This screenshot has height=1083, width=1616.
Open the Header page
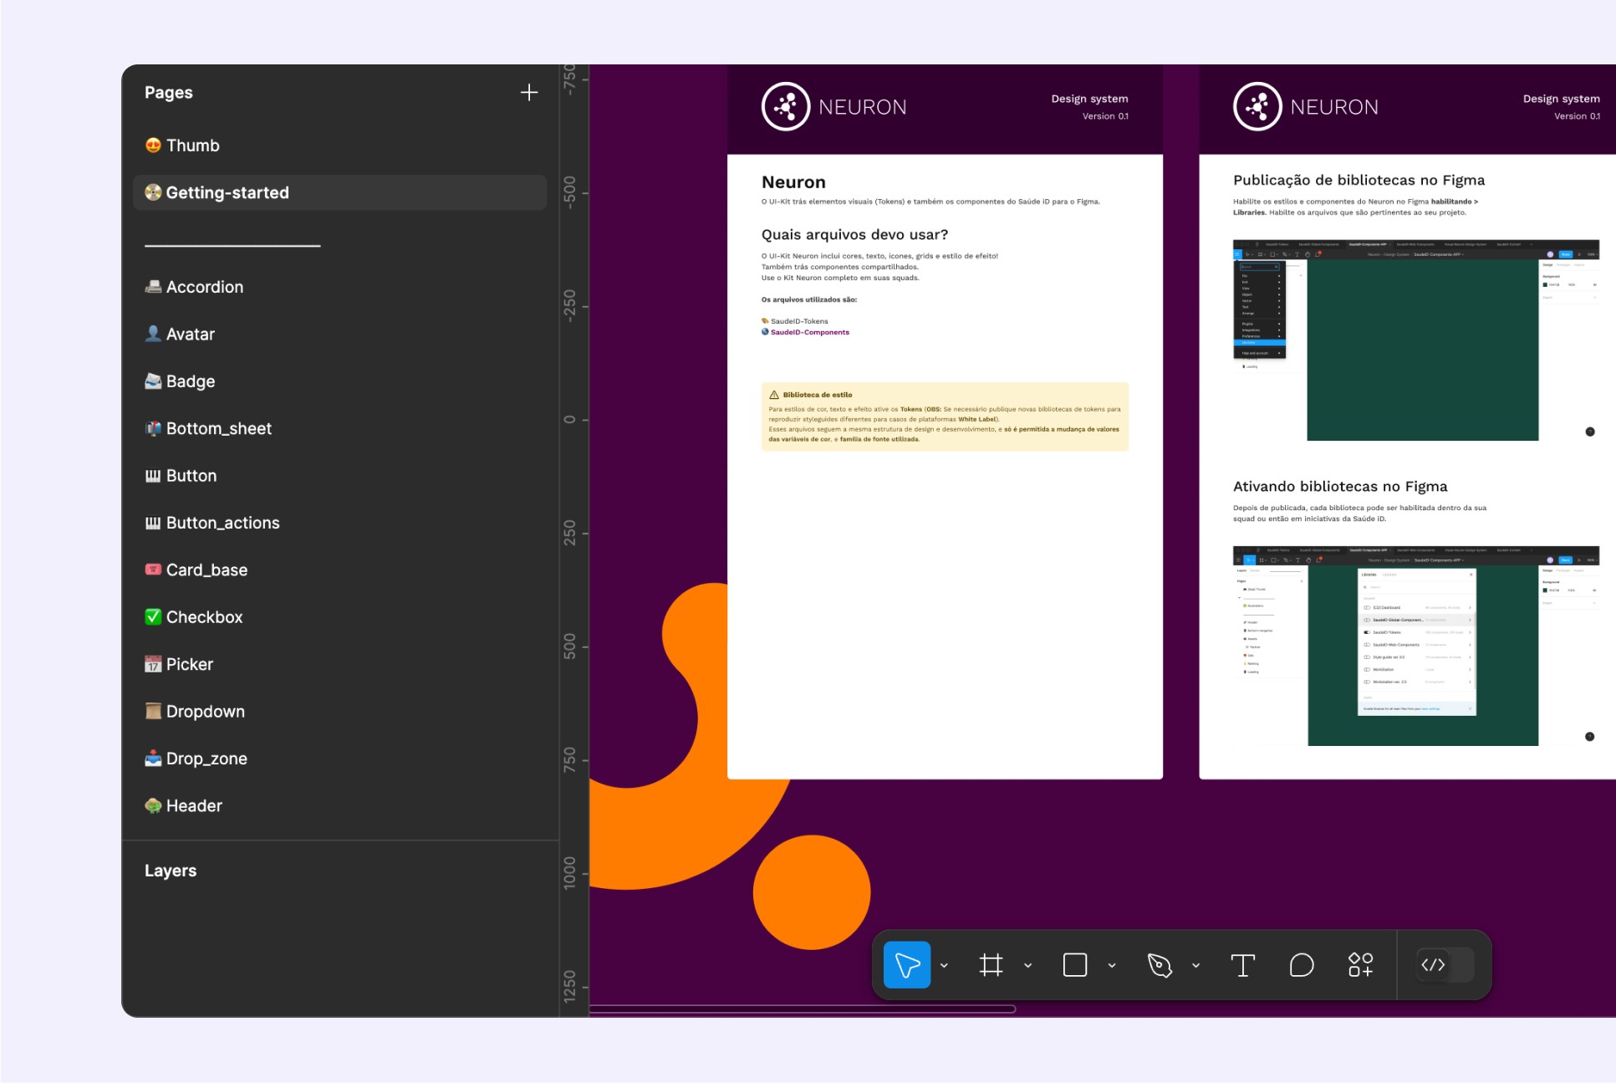pyautogui.click(x=340, y=805)
